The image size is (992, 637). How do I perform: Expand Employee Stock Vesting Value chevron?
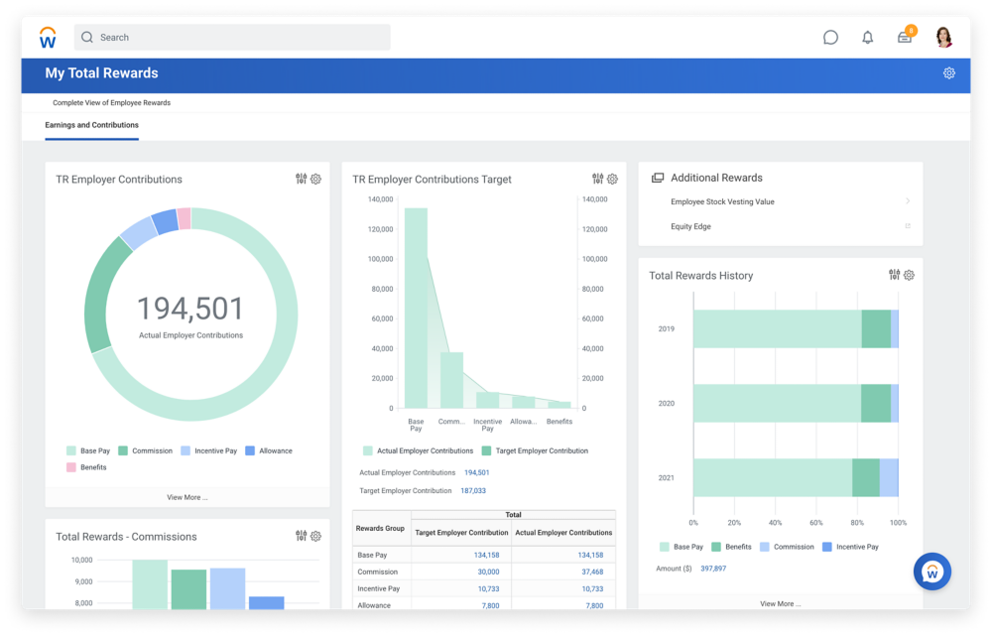[x=907, y=202]
